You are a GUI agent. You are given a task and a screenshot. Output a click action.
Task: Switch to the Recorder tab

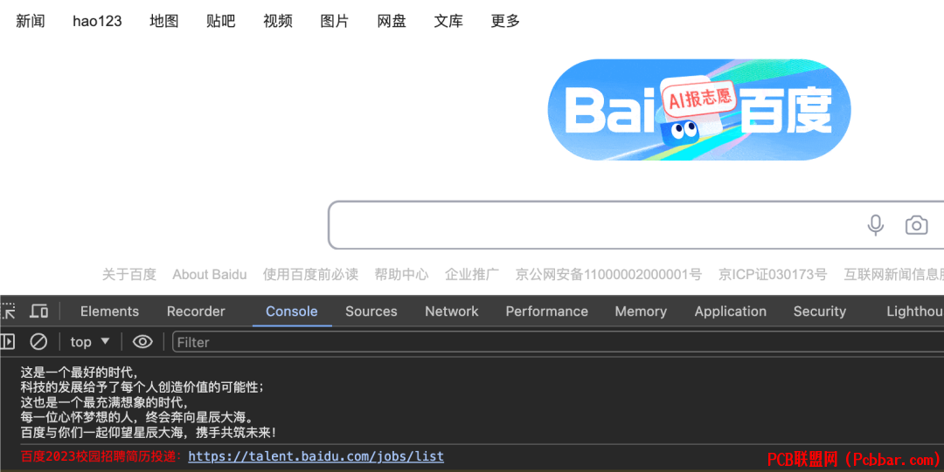(x=196, y=311)
